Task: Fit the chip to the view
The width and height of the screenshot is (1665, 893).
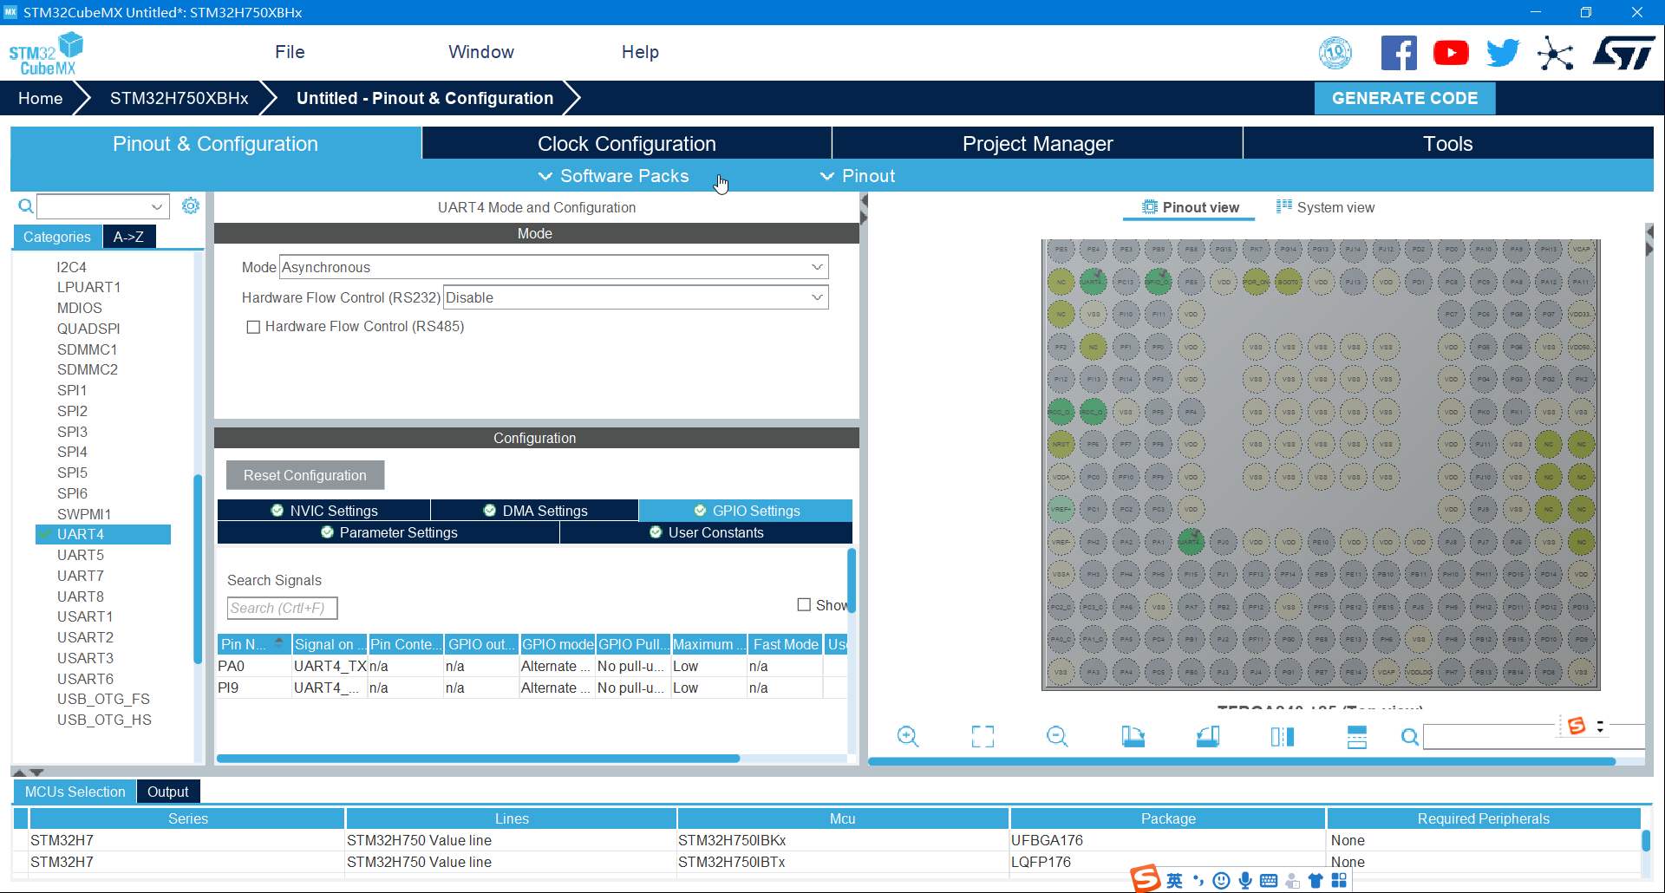Action: (x=983, y=737)
